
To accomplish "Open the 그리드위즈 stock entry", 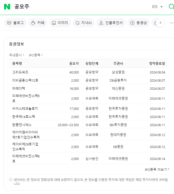I will point(20,72).
